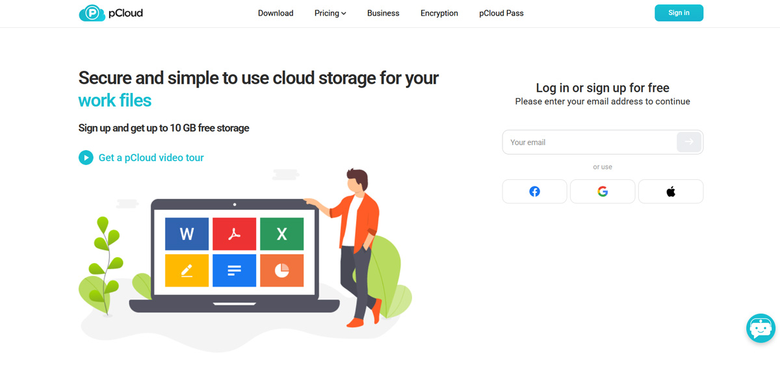Go to the Business page
Viewport: 780px width, 382px height.
tap(383, 13)
